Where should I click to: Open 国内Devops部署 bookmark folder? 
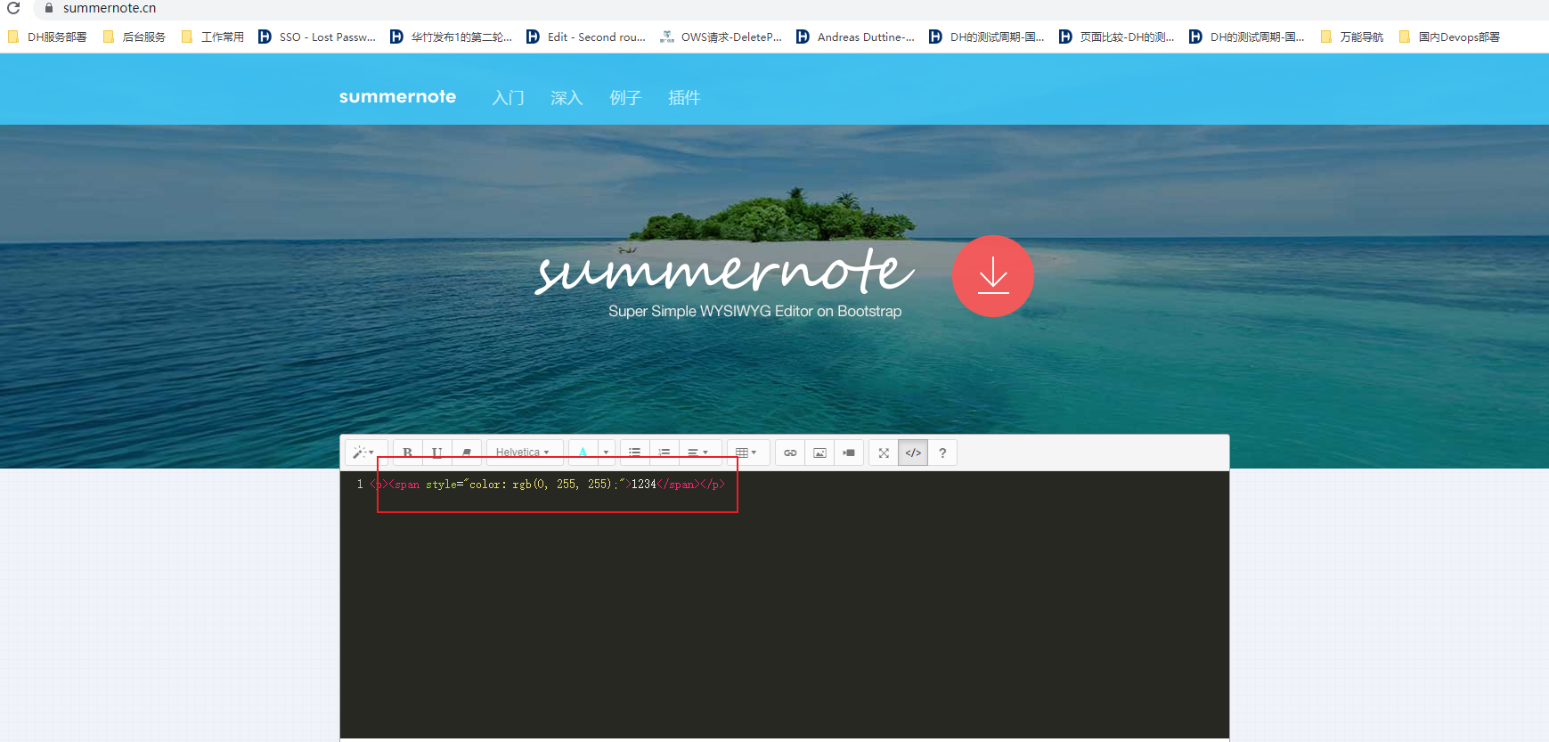tap(1450, 37)
